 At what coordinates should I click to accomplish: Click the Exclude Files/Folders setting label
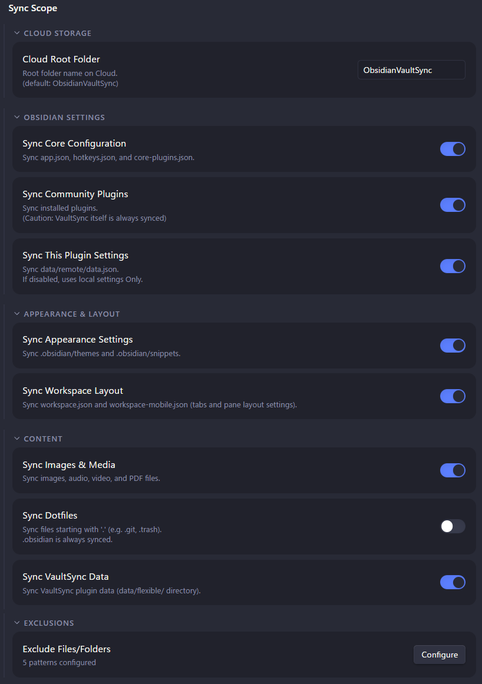coord(66,649)
